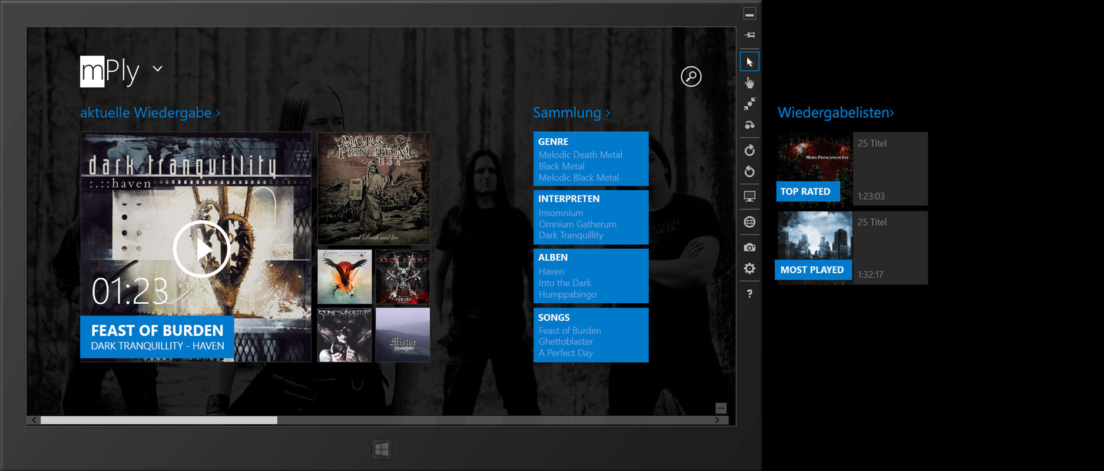Expand the mPly title dropdown chevron

(x=158, y=69)
